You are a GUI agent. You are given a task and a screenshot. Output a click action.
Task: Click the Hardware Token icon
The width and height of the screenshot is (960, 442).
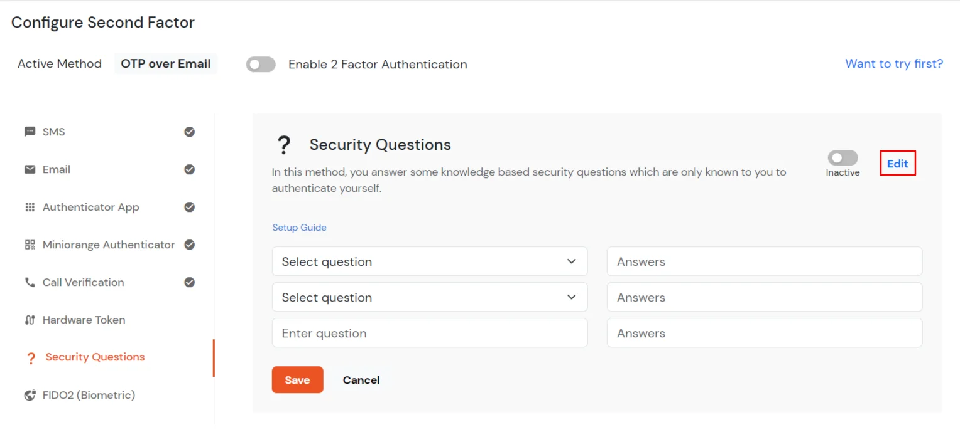[x=30, y=320]
